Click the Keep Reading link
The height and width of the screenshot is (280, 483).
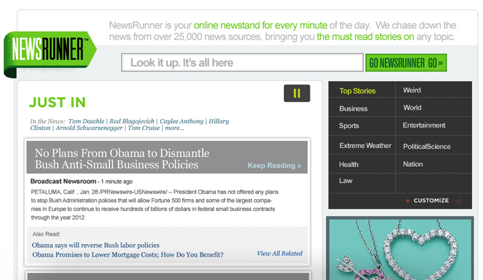click(274, 165)
